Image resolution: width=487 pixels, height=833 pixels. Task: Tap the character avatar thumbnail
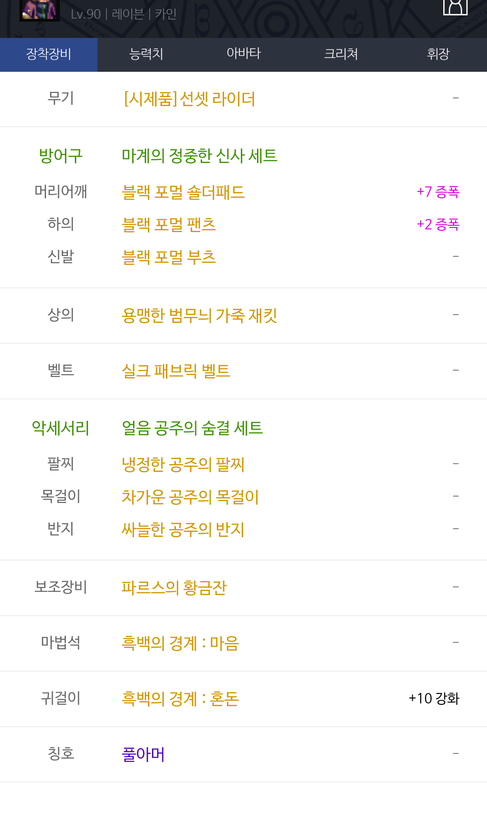pyautogui.click(x=40, y=10)
